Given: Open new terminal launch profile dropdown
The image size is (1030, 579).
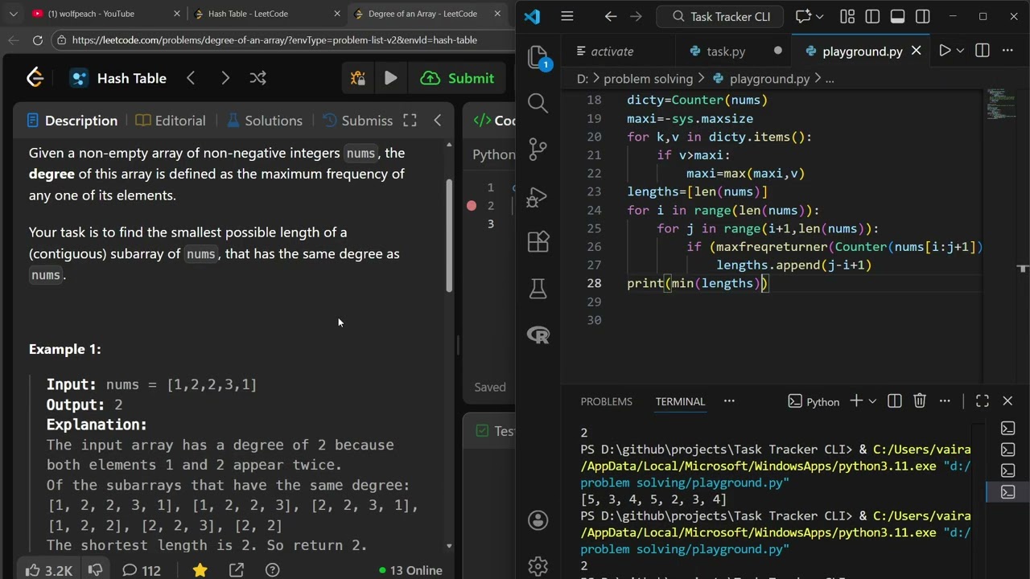Looking at the screenshot, I should point(872,400).
